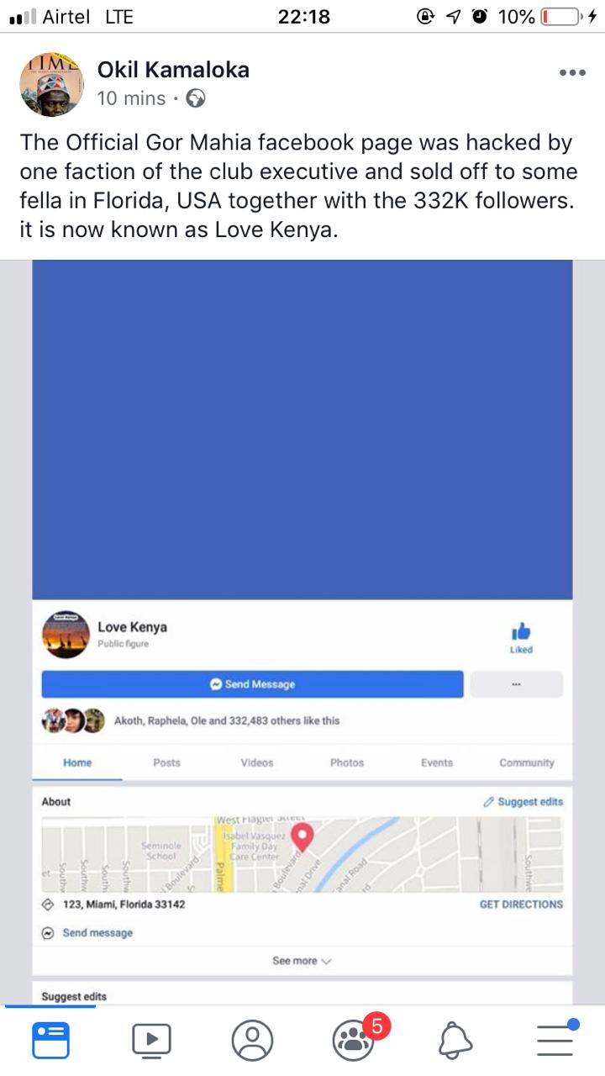This screenshot has height=1076, width=605.
Task: Open the News Feed tab icon
Action: point(50,1040)
